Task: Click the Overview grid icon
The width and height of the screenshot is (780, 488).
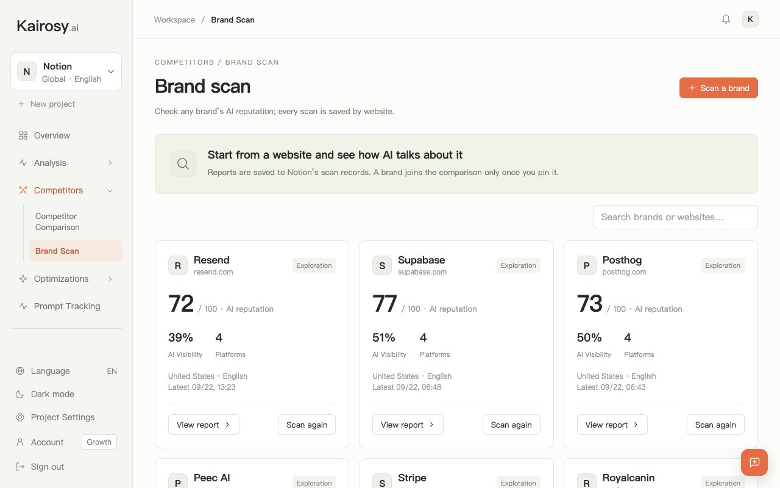Action: [x=23, y=135]
